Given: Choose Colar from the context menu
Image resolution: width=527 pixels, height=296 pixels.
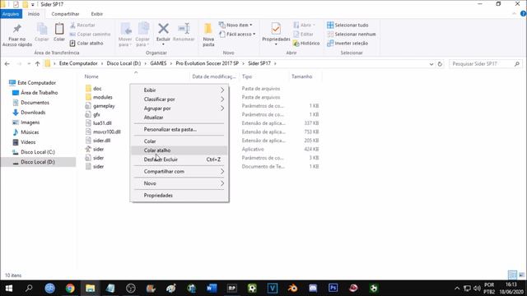Looking at the screenshot, I should 180,141.
